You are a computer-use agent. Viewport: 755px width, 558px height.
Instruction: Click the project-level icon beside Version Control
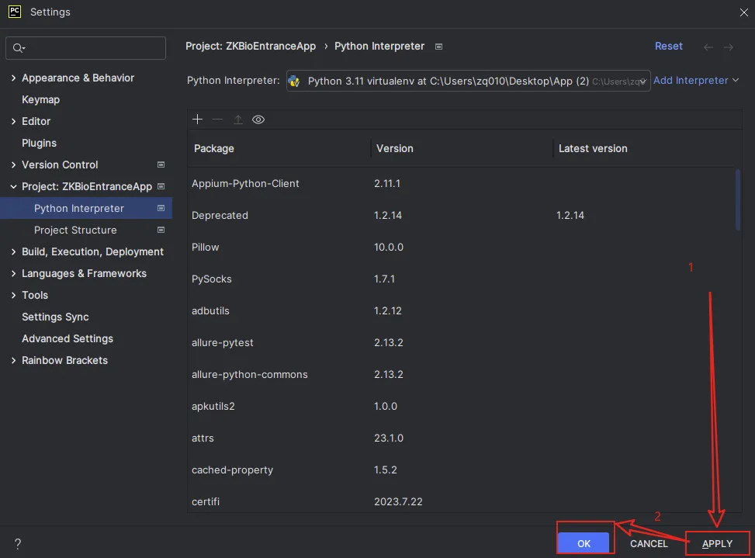click(161, 165)
